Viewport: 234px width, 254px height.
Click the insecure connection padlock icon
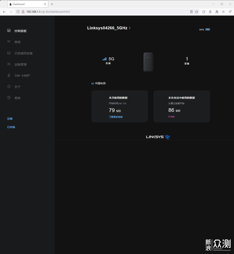(x=23, y=12)
